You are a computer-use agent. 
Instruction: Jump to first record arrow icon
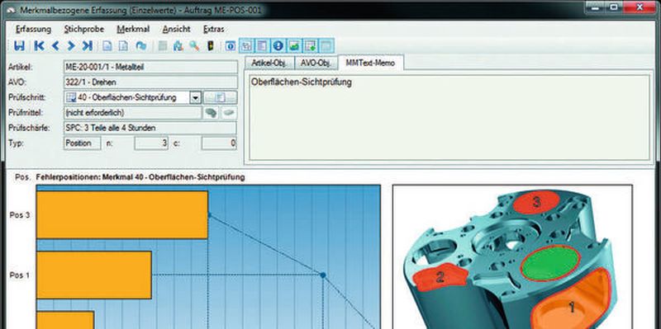click(x=39, y=46)
